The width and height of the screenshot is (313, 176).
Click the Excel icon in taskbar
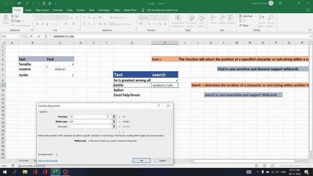click(55, 172)
